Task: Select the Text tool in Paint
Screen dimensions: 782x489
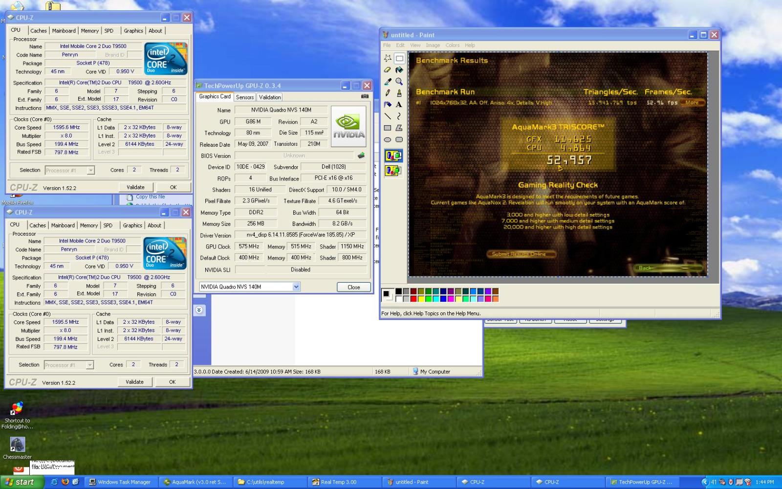Action: (x=399, y=104)
